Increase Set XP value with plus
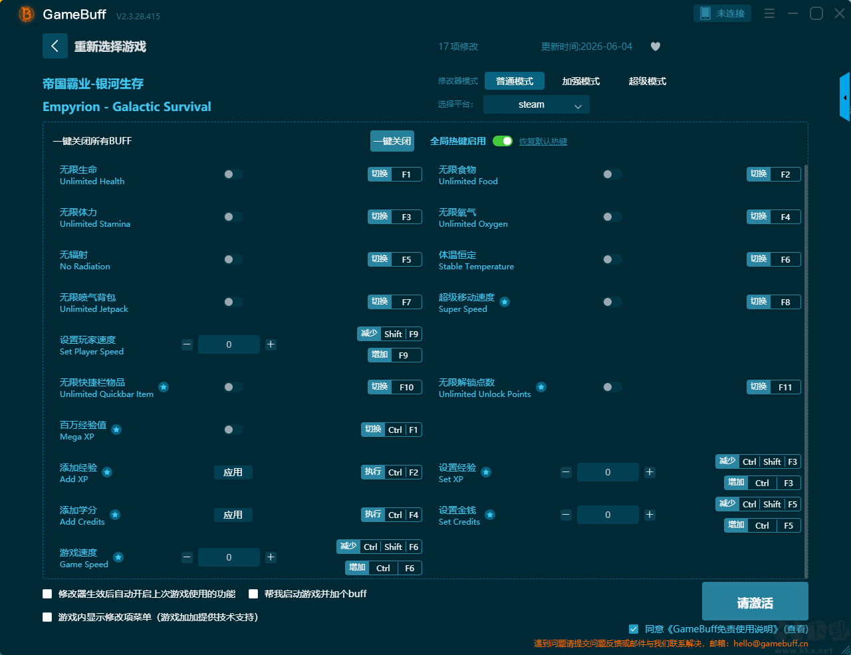 (x=650, y=472)
